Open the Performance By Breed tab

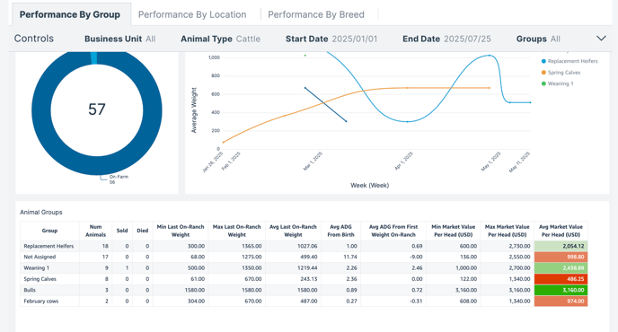point(316,14)
